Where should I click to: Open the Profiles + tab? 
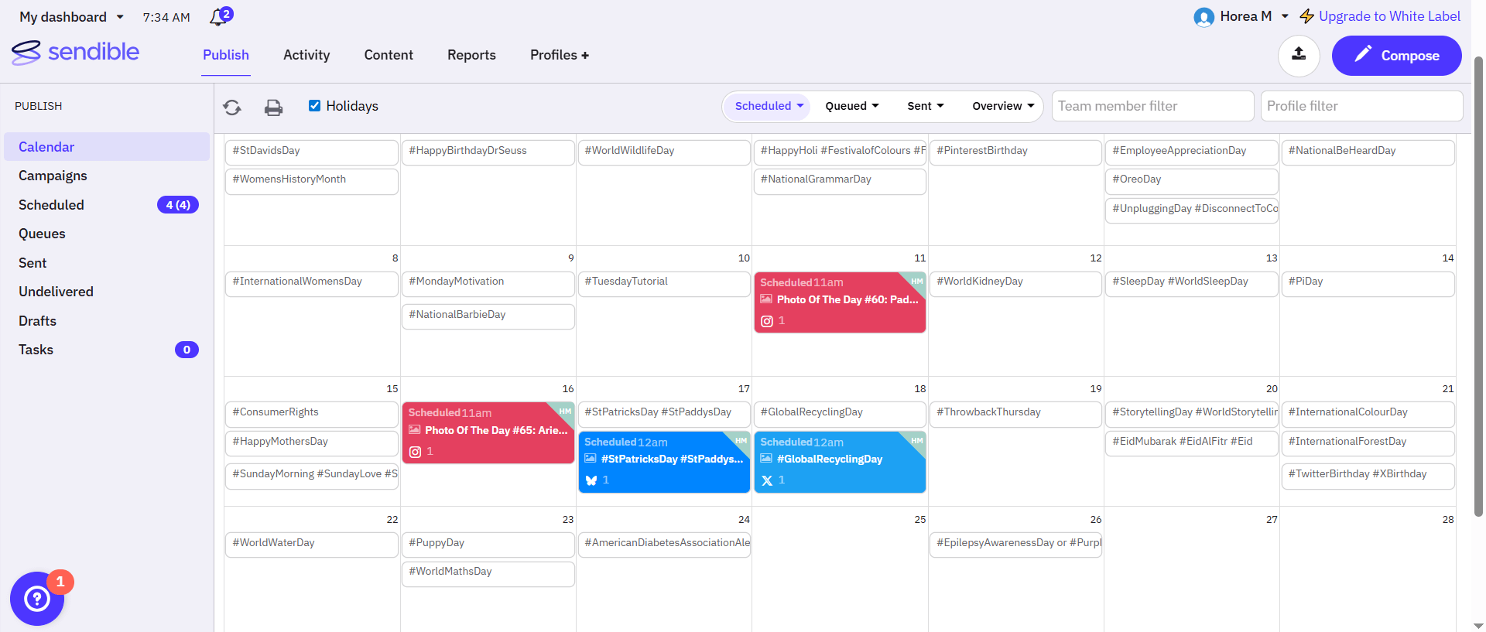[x=560, y=55]
